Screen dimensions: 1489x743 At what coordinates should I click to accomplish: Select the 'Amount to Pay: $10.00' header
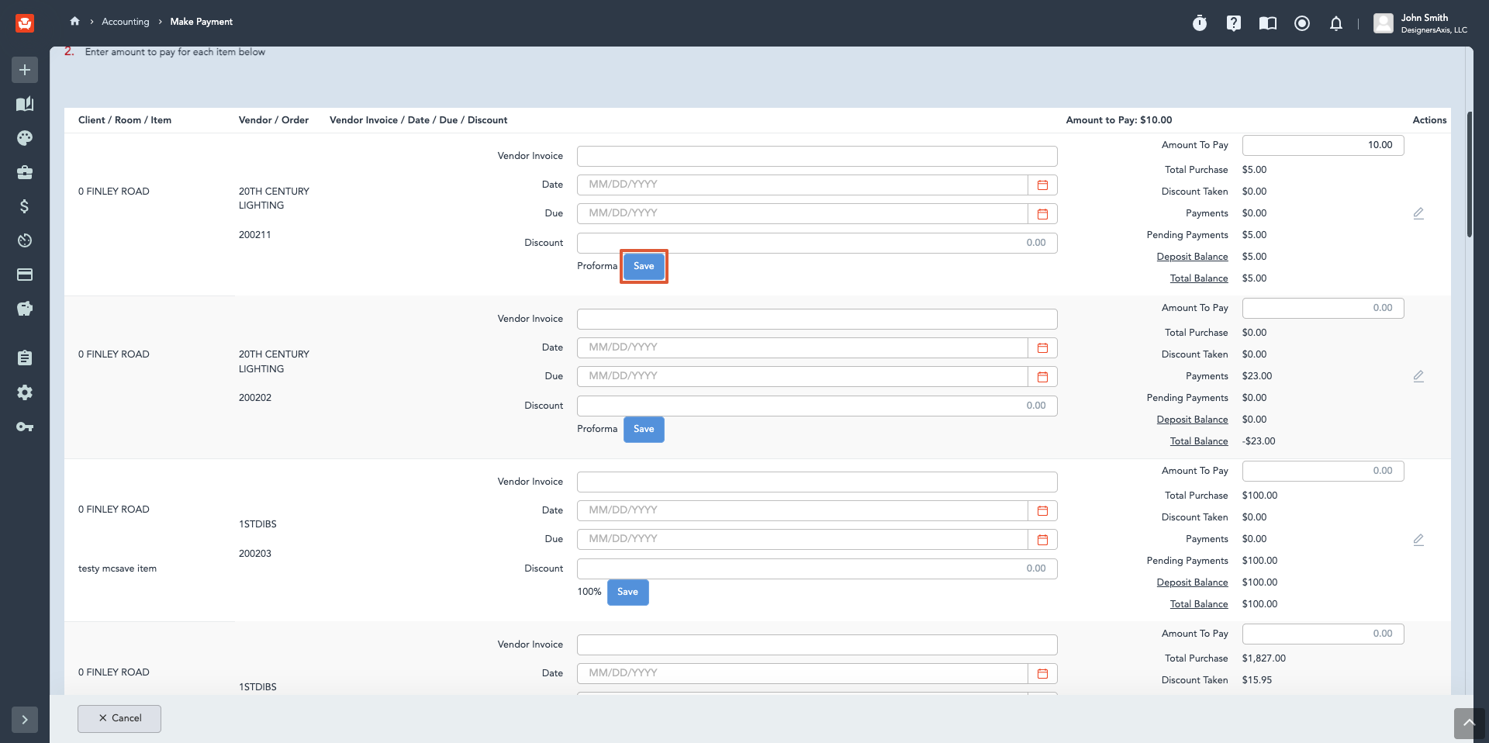(1118, 120)
